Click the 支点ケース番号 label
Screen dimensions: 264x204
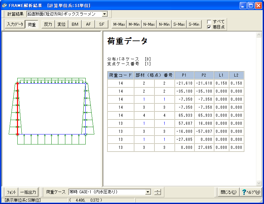click(123, 64)
